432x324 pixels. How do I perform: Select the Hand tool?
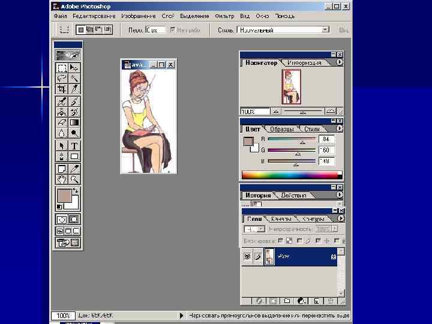click(62, 179)
